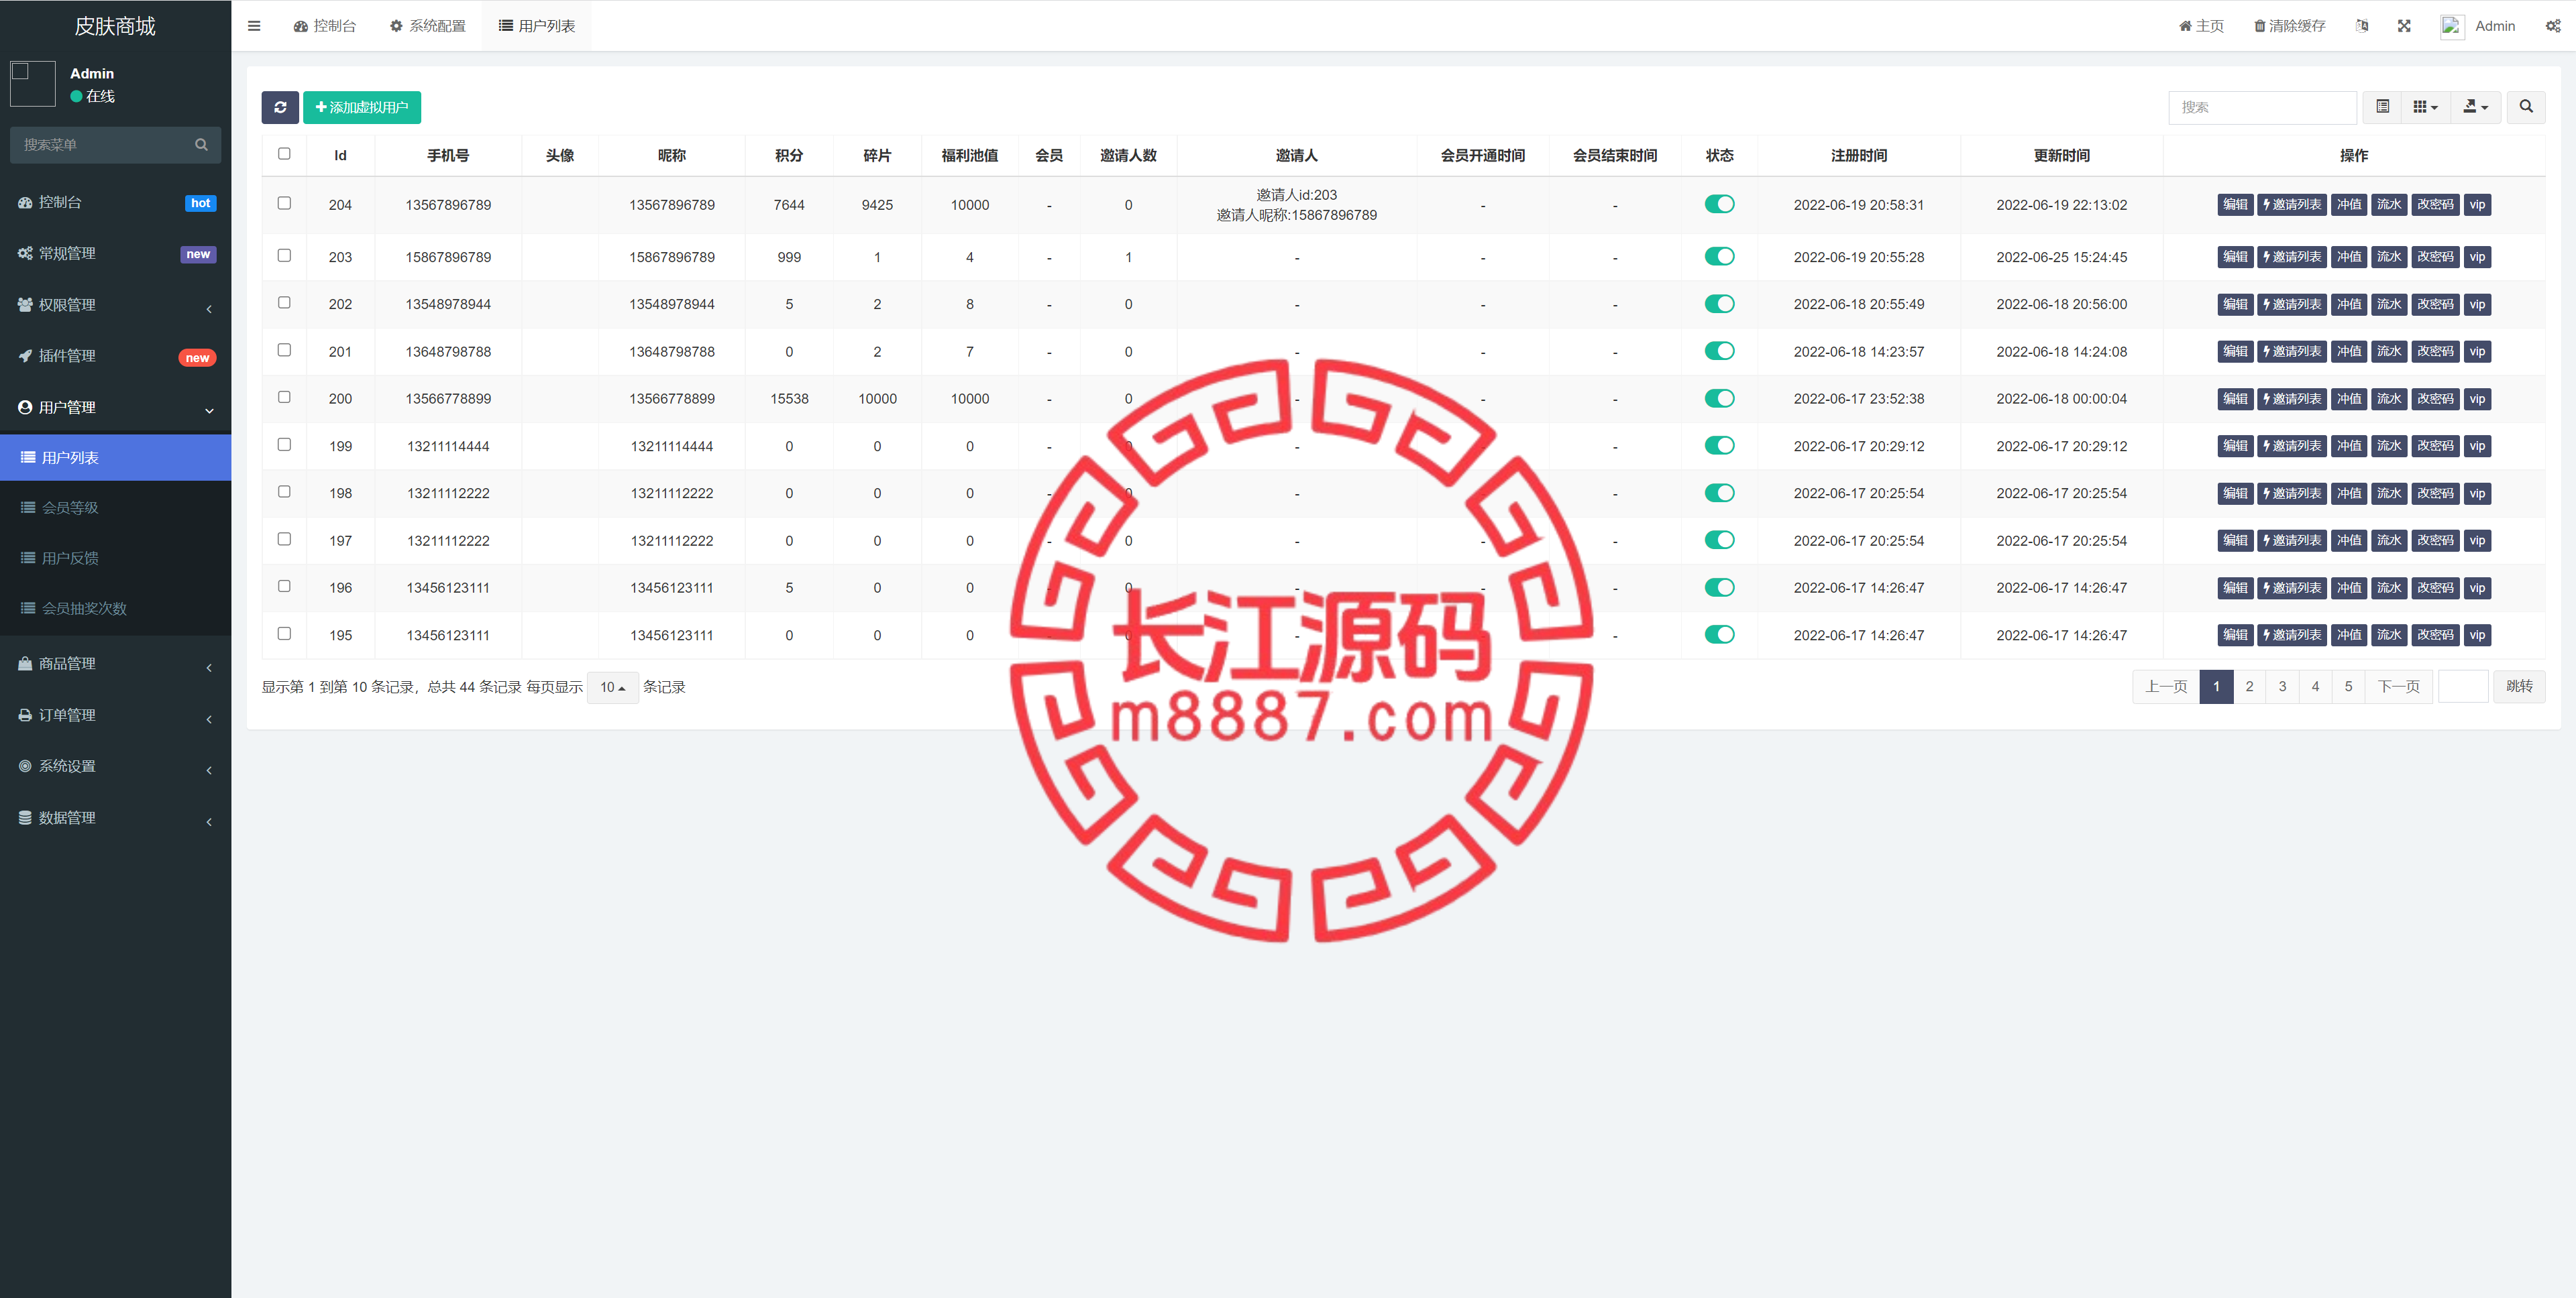Click 编辑 for user 204
Viewport: 2576px width, 1298px height.
[x=2235, y=205]
